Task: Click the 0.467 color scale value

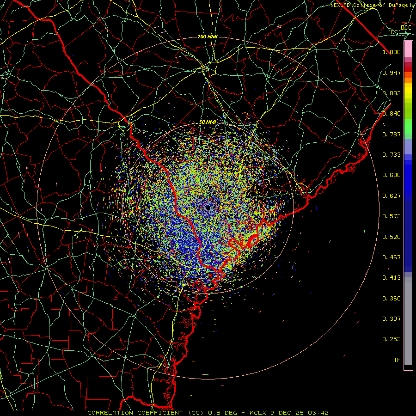Action: 392,257
